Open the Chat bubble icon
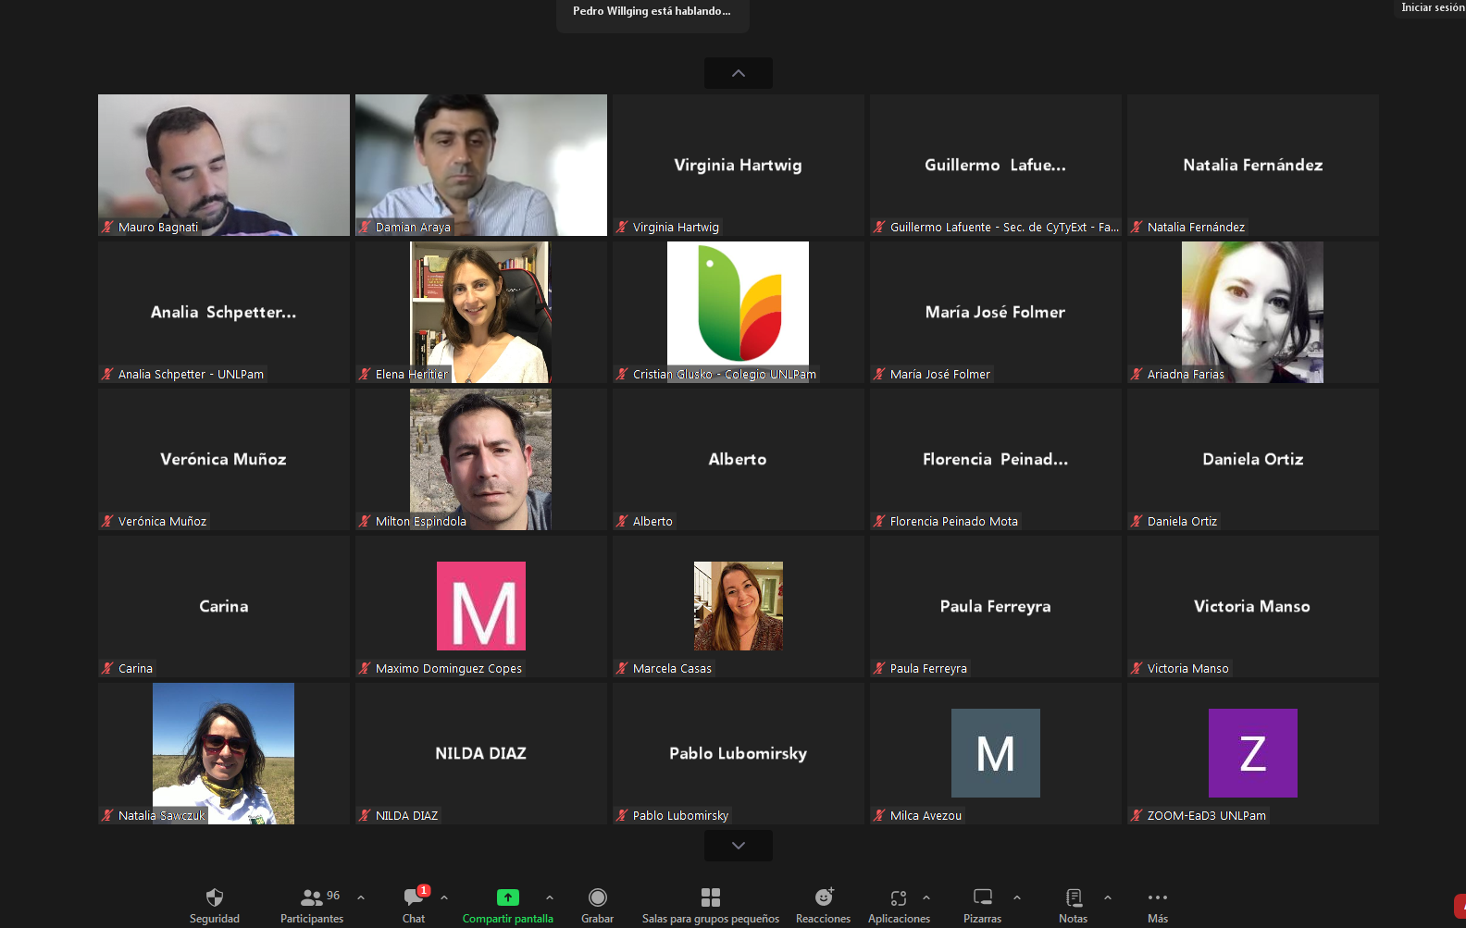 pyautogui.click(x=414, y=897)
